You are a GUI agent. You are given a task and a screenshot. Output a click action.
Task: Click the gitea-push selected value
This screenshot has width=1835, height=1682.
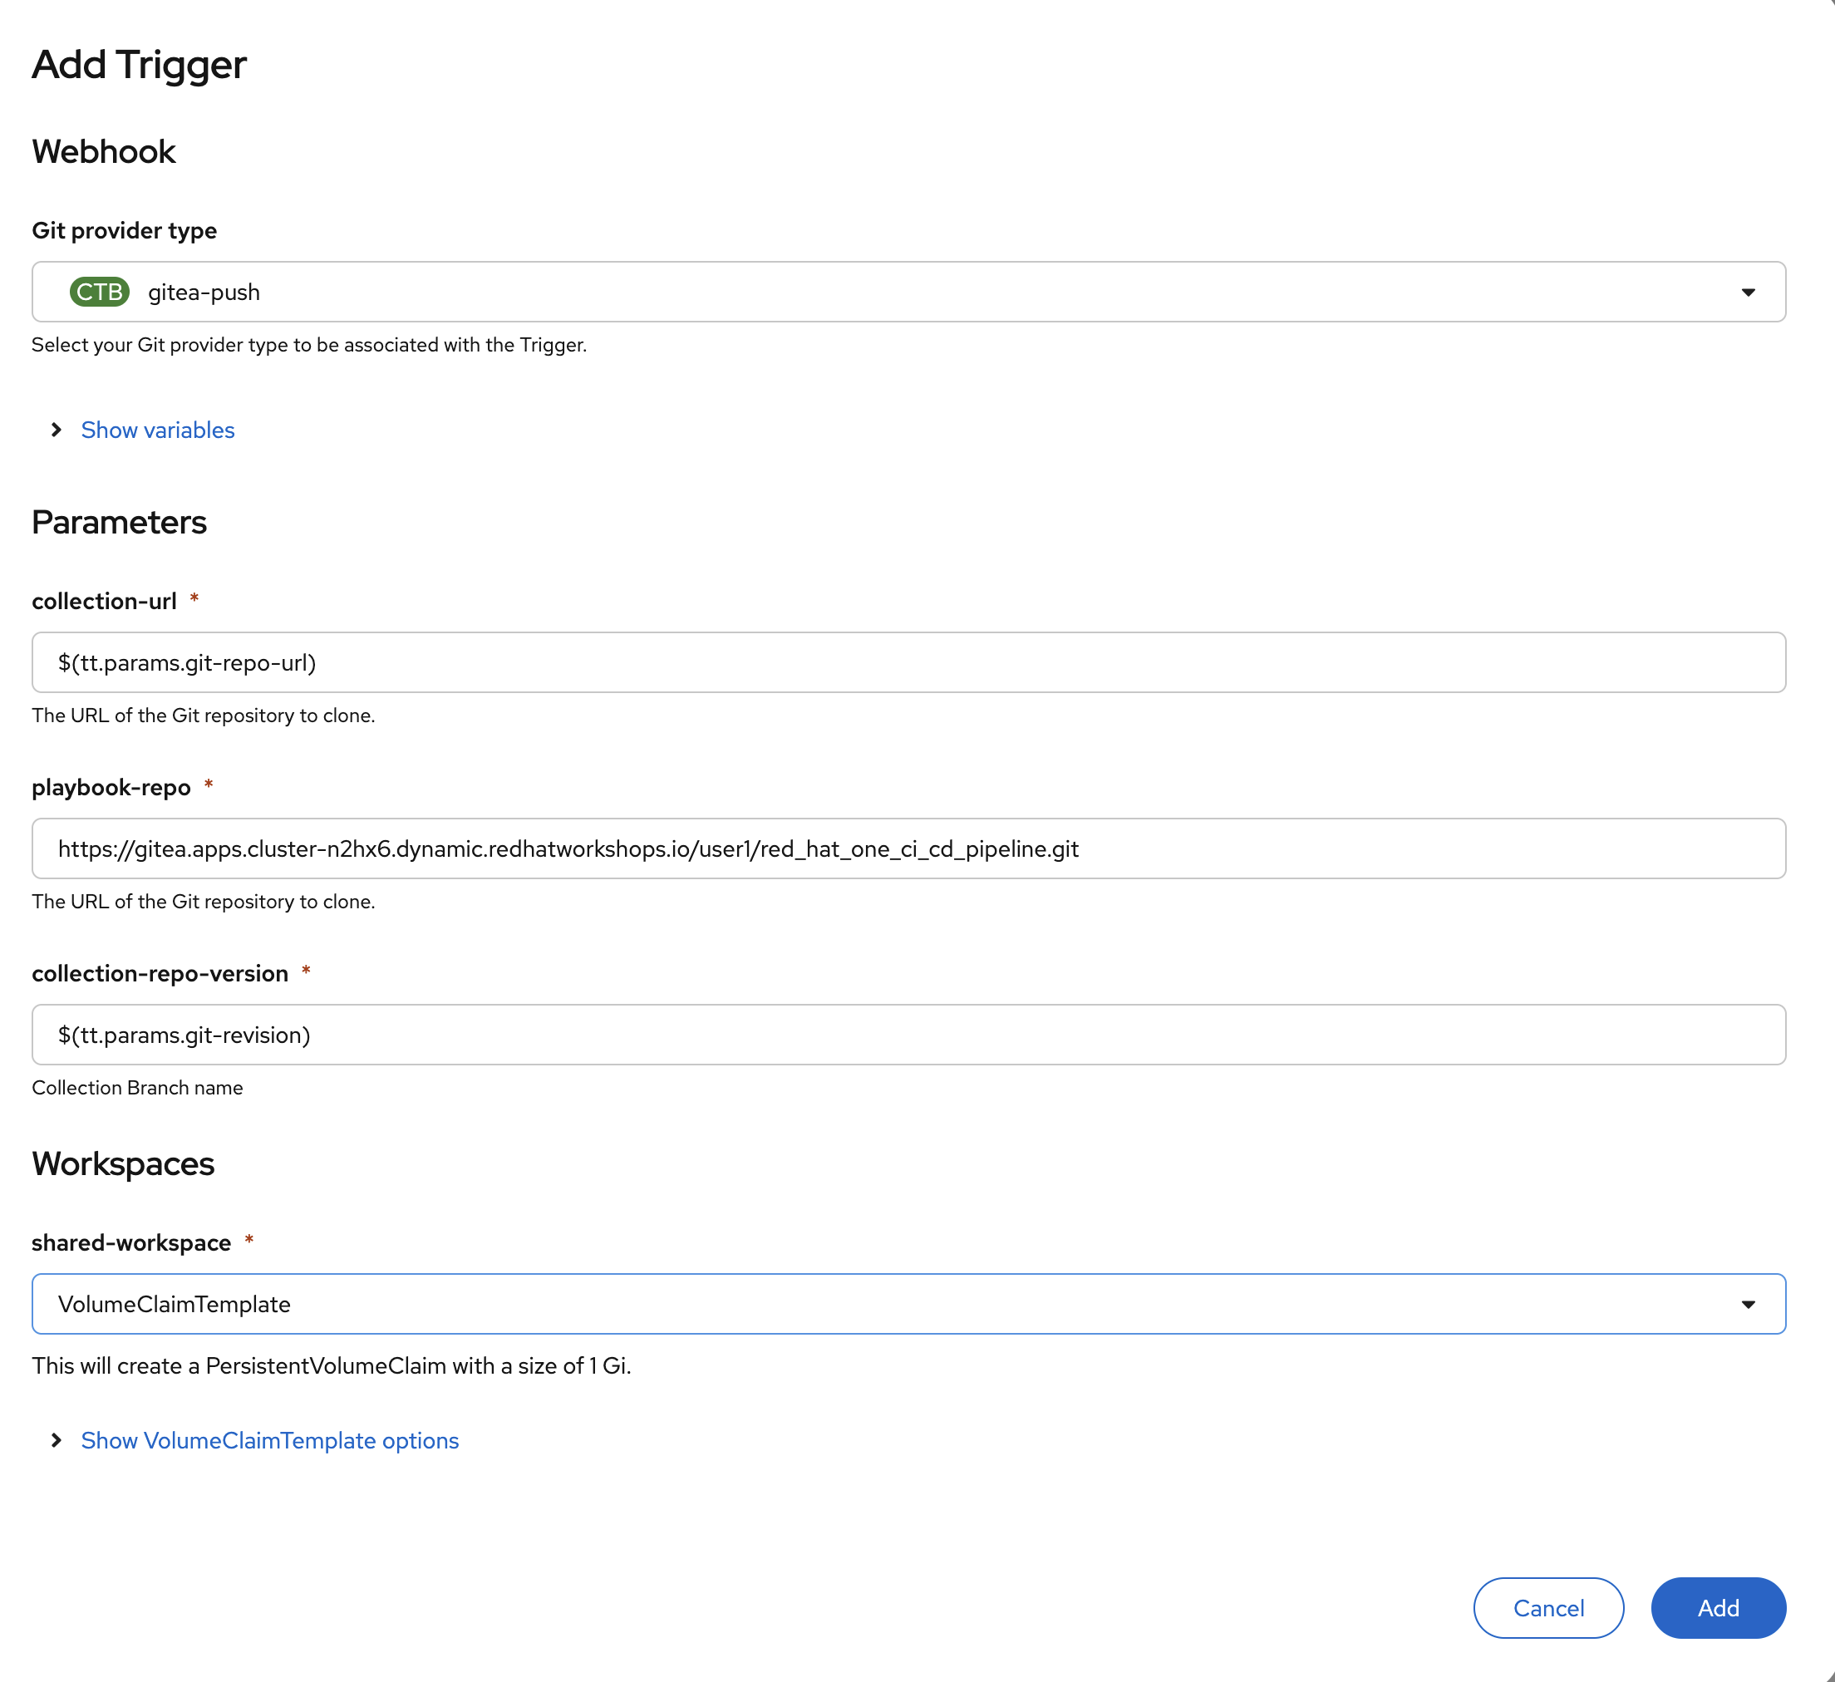(204, 293)
